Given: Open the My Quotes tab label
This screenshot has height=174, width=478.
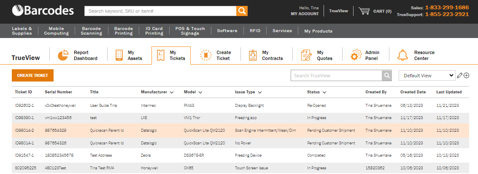Looking at the screenshot, I should pyautogui.click(x=324, y=56).
